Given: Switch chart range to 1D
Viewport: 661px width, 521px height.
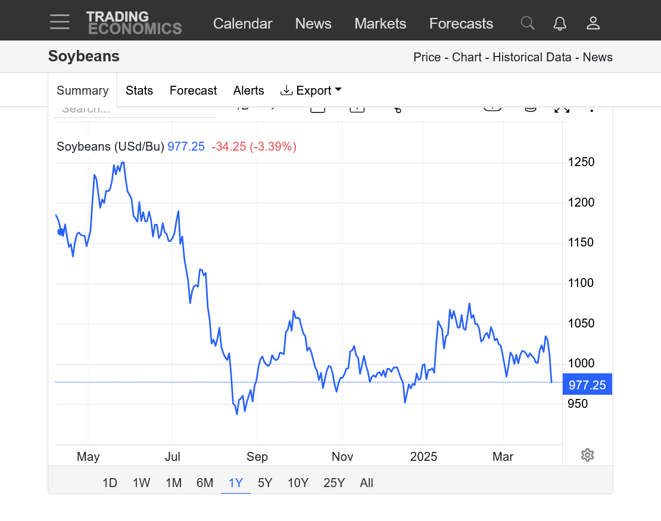Looking at the screenshot, I should click(110, 483).
